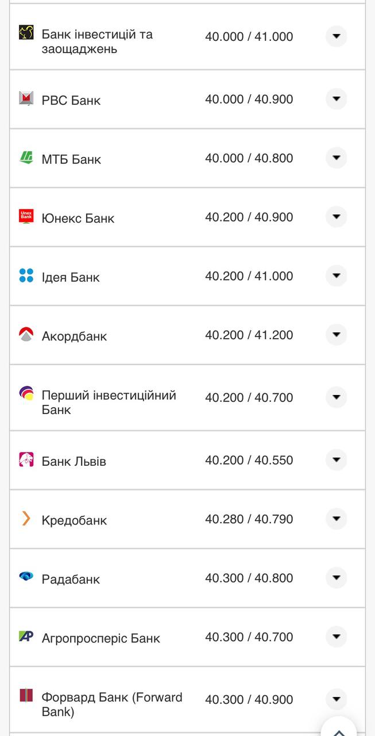Click the Юнекс Банк red logo

[x=26, y=216]
